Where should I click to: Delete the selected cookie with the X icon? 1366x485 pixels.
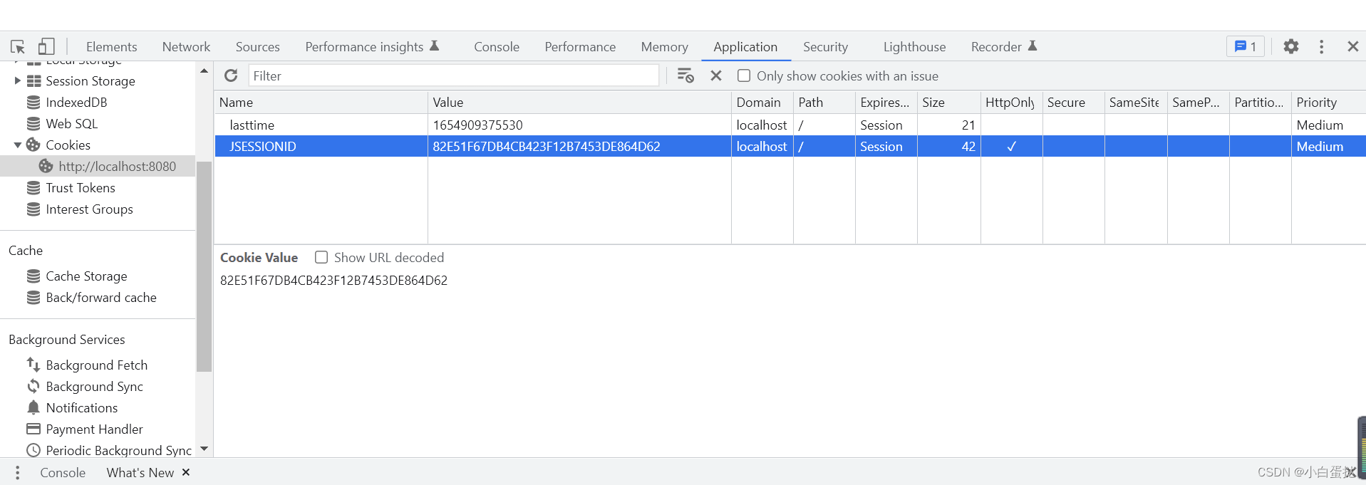[x=716, y=75]
